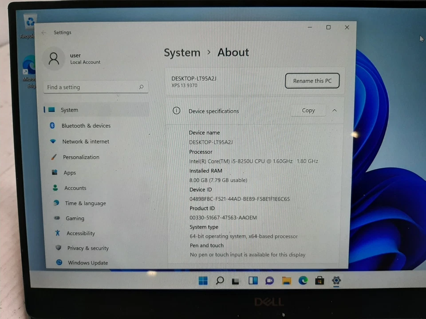Open Gaming settings via its controller icon
This screenshot has width=426, height=319.
pyautogui.click(x=57, y=218)
